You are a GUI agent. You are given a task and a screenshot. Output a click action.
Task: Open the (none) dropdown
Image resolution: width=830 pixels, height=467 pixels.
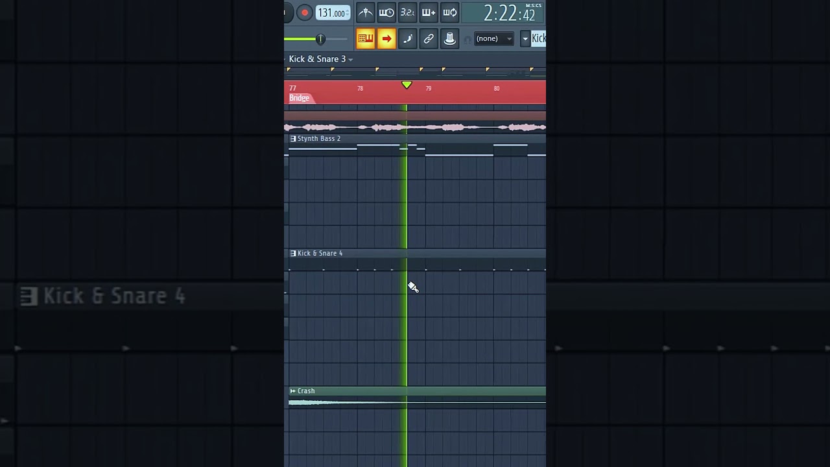pos(493,39)
